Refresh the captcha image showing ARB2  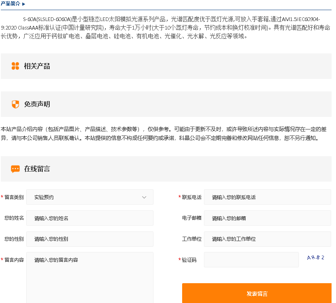[315, 258]
